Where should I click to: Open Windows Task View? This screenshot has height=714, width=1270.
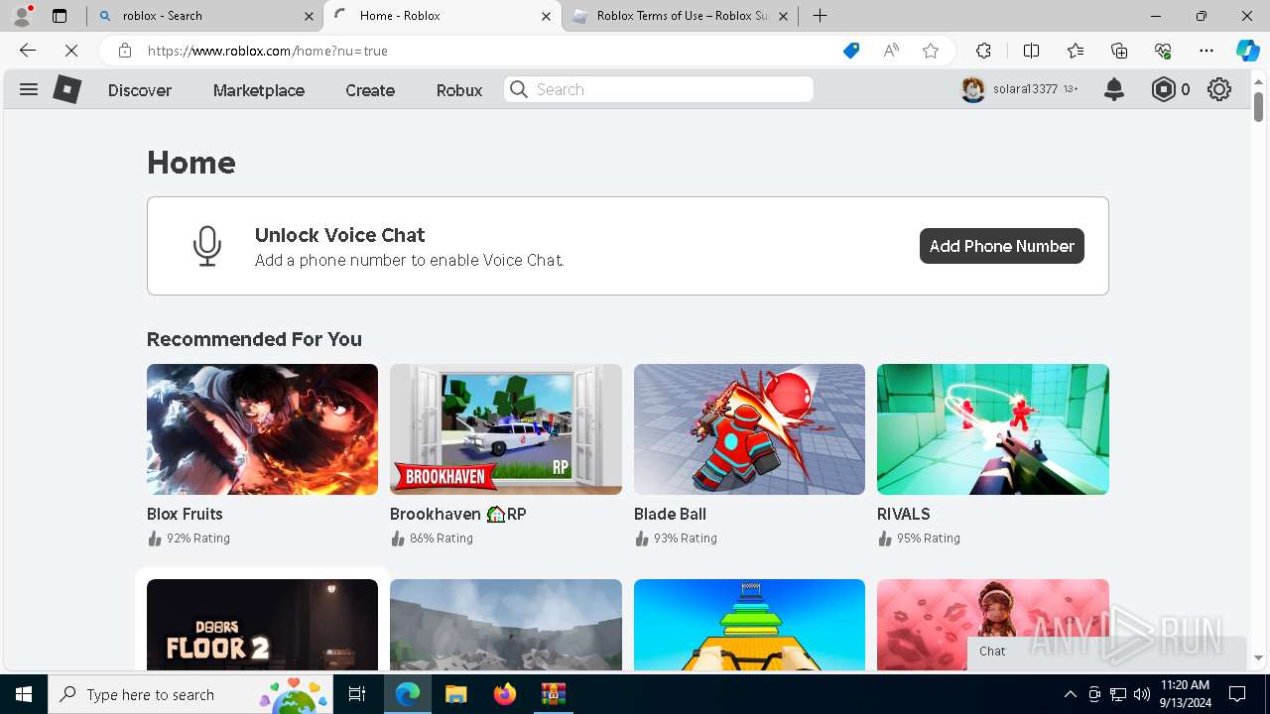[x=358, y=694]
